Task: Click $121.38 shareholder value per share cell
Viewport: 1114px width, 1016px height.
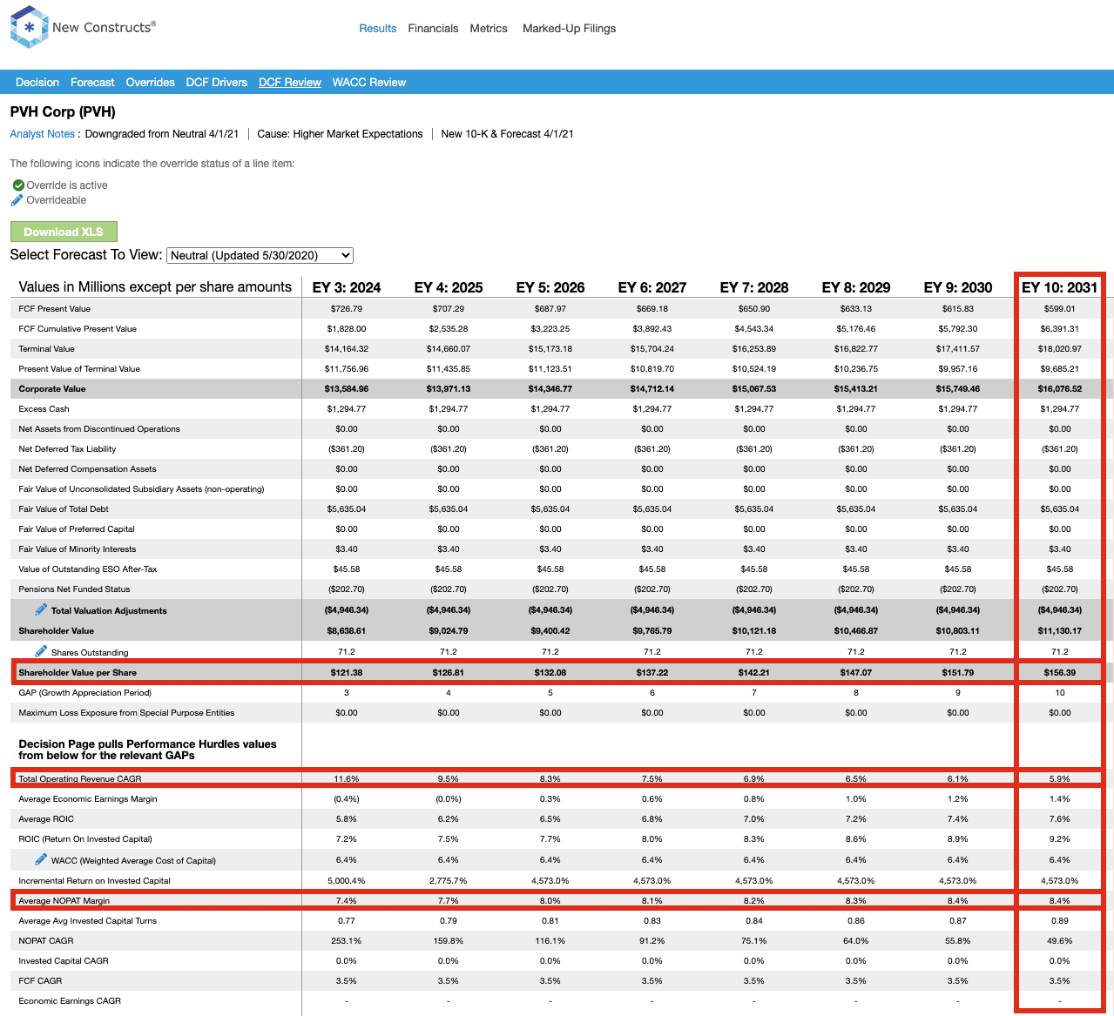Action: pyautogui.click(x=347, y=673)
